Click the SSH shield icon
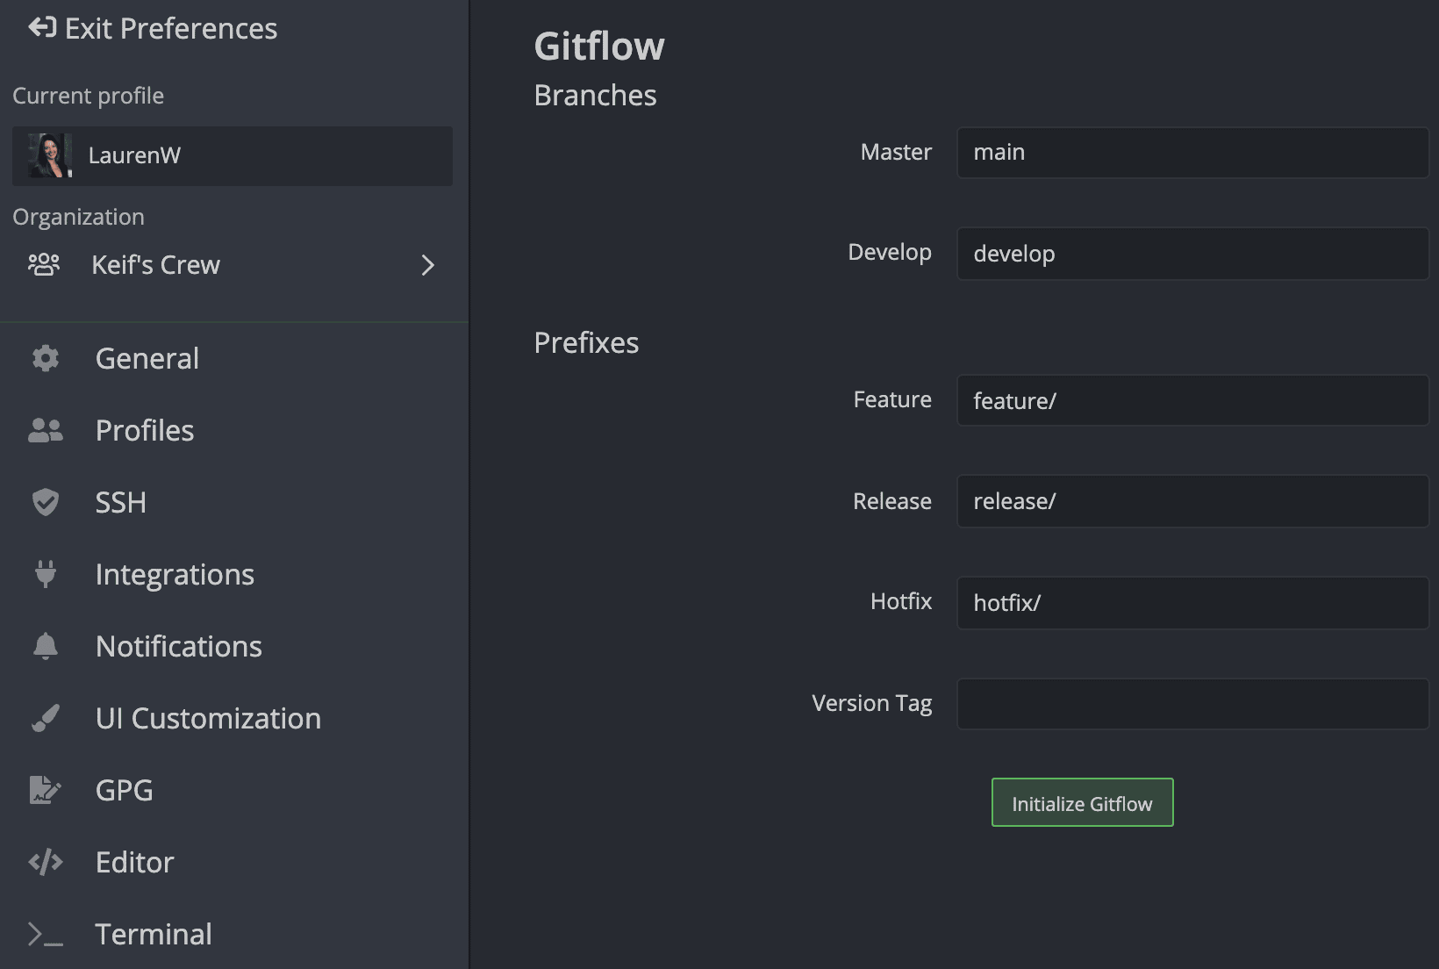Screen dimensions: 1439x969 coord(45,502)
